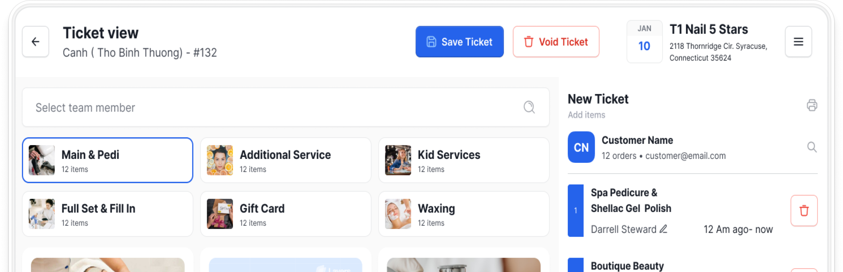Select the Full Set & Fill In category
Viewport: 843px width, 272px height.
(108, 214)
